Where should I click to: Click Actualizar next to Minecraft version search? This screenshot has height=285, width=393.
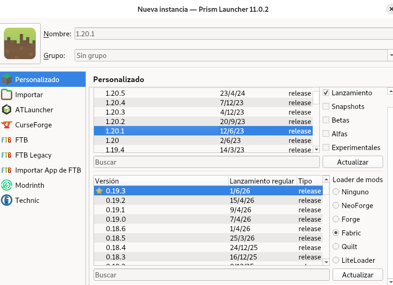(x=353, y=162)
